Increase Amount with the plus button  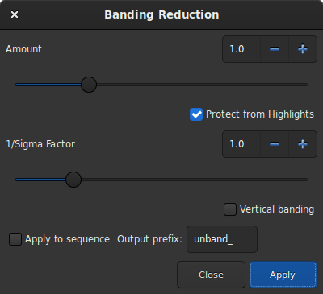tap(303, 49)
